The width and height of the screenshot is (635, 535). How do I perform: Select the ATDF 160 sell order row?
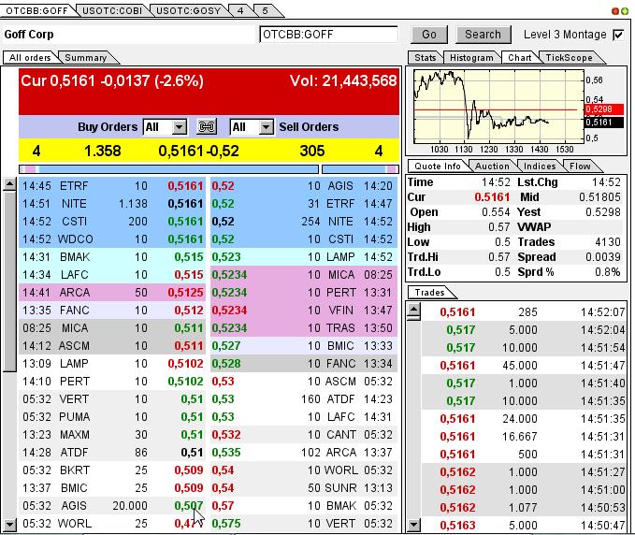pyautogui.click(x=304, y=399)
